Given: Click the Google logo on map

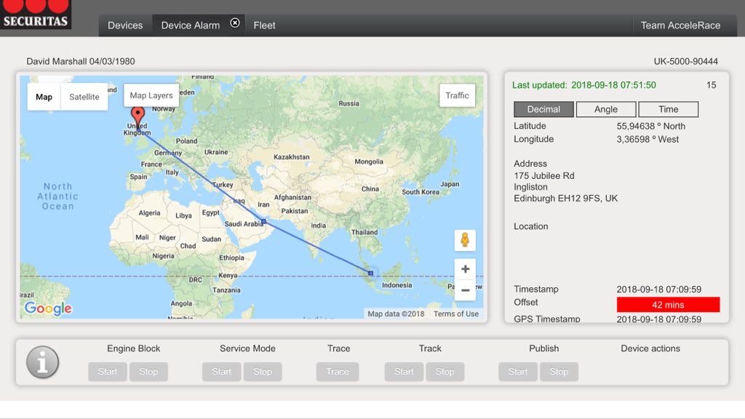Looking at the screenshot, I should 48,308.
